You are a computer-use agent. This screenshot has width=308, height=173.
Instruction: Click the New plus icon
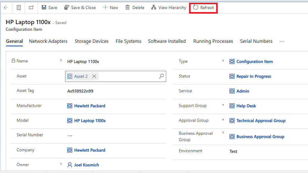[x=105, y=8]
